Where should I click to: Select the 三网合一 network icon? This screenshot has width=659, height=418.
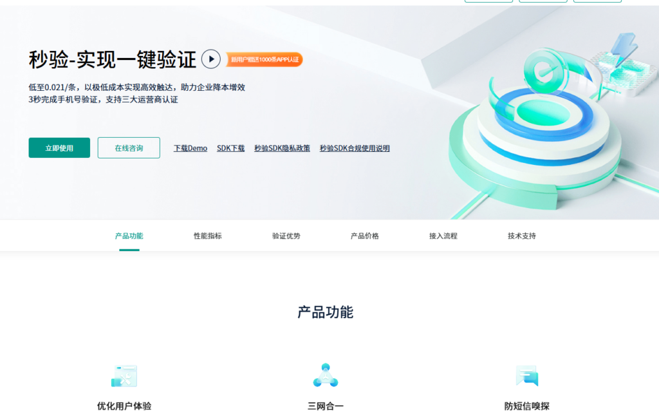[x=326, y=374]
